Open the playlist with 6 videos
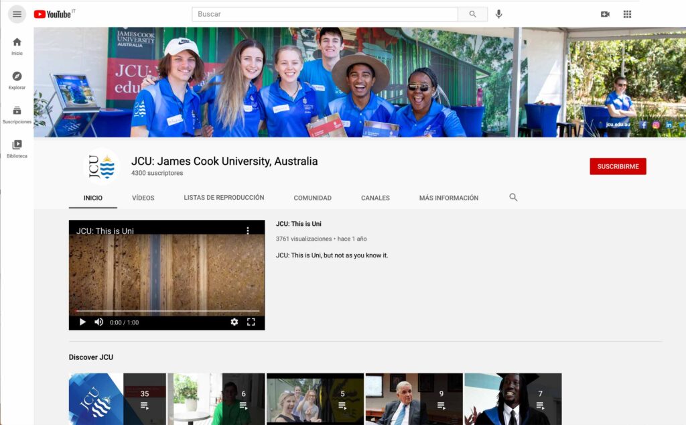This screenshot has height=425, width=686. click(216, 399)
